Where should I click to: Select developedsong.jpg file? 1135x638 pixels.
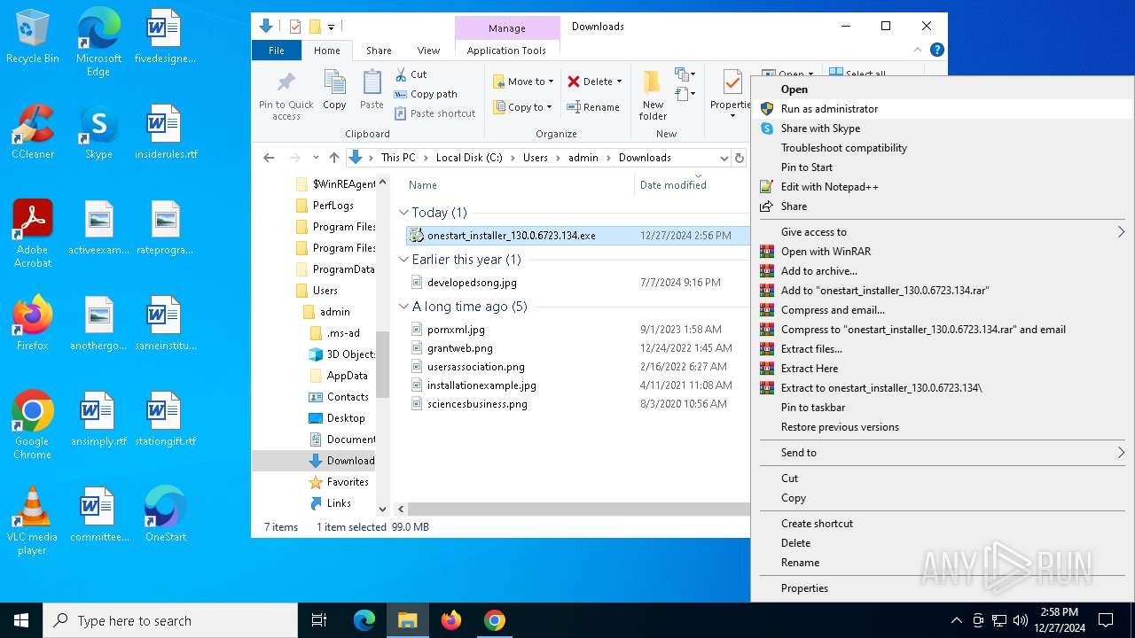pyautogui.click(x=472, y=283)
